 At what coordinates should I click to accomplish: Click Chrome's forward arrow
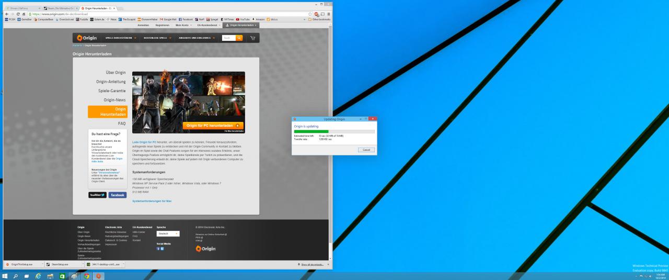click(11, 14)
